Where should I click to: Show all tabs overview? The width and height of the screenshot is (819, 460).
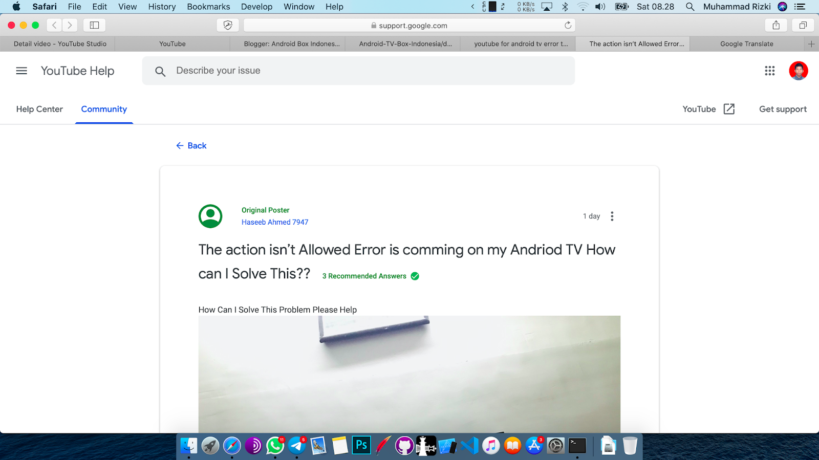(803, 25)
